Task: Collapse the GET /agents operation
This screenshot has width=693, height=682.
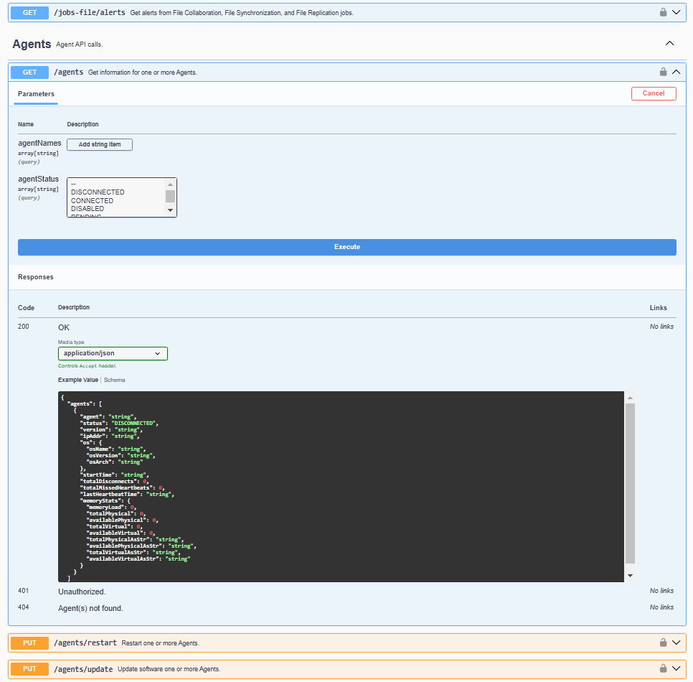Action: tap(676, 72)
